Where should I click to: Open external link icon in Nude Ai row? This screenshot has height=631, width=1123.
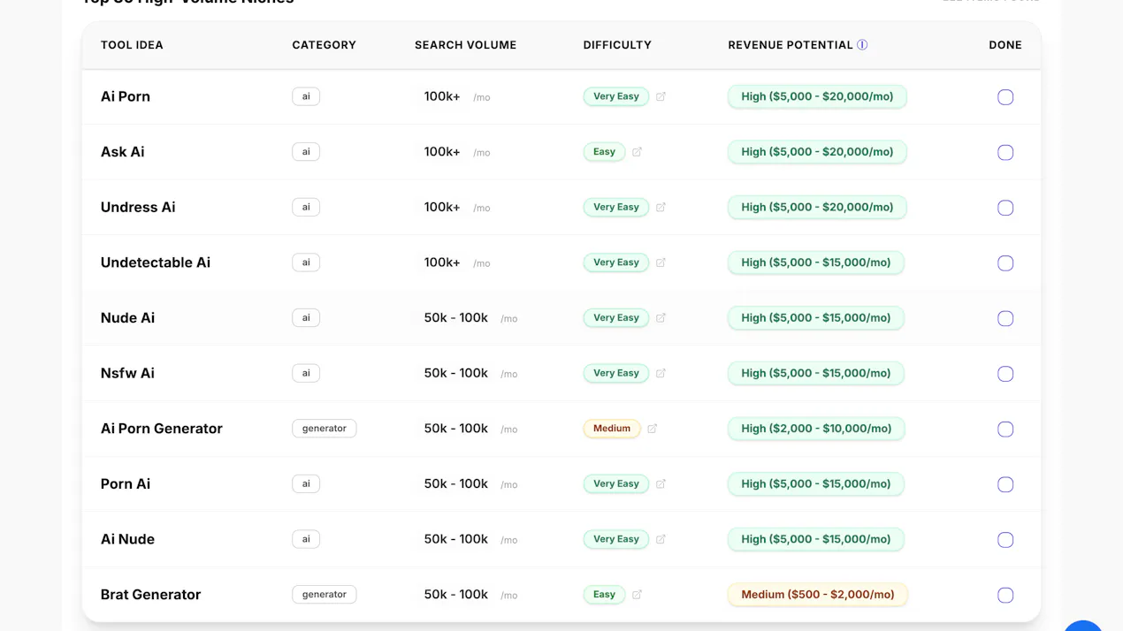click(x=661, y=318)
